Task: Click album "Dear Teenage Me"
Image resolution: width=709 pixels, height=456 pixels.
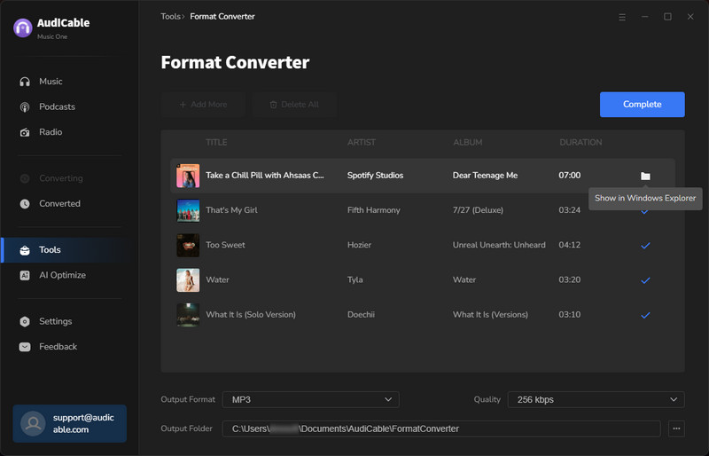Action: (x=485, y=176)
